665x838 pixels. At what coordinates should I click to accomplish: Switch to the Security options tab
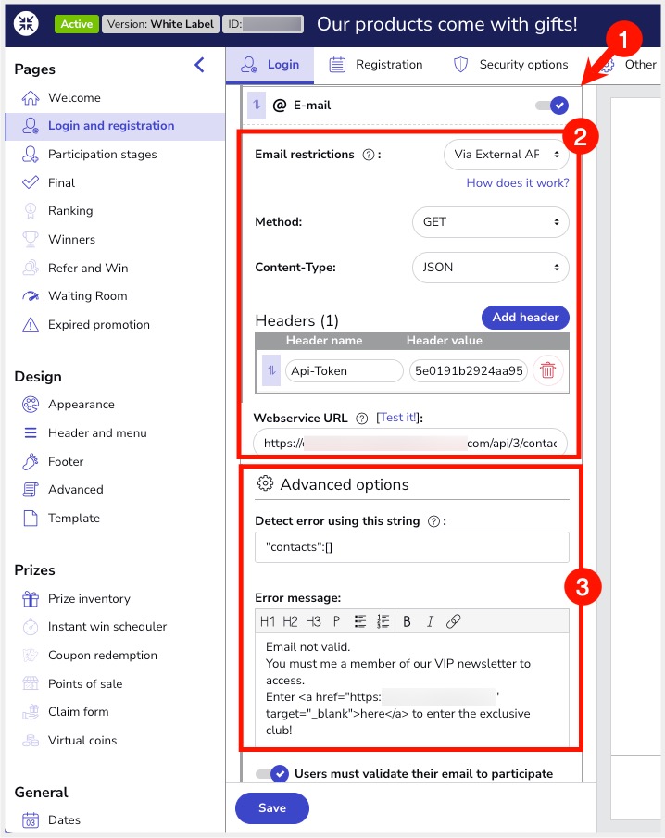510,65
